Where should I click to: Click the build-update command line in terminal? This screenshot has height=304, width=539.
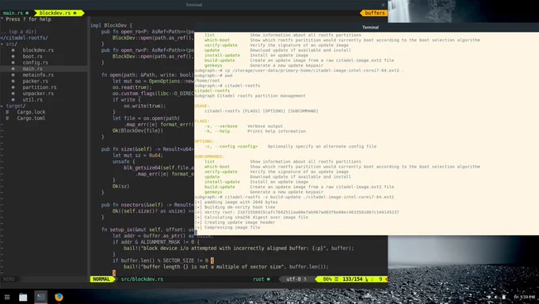pos(295,198)
